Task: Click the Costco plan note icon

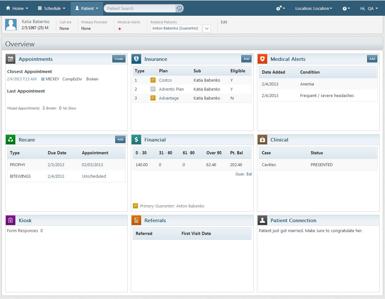Action: click(x=153, y=80)
